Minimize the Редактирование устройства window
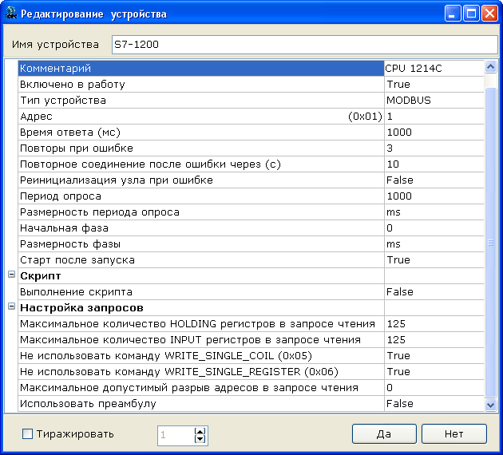 tap(453, 14)
